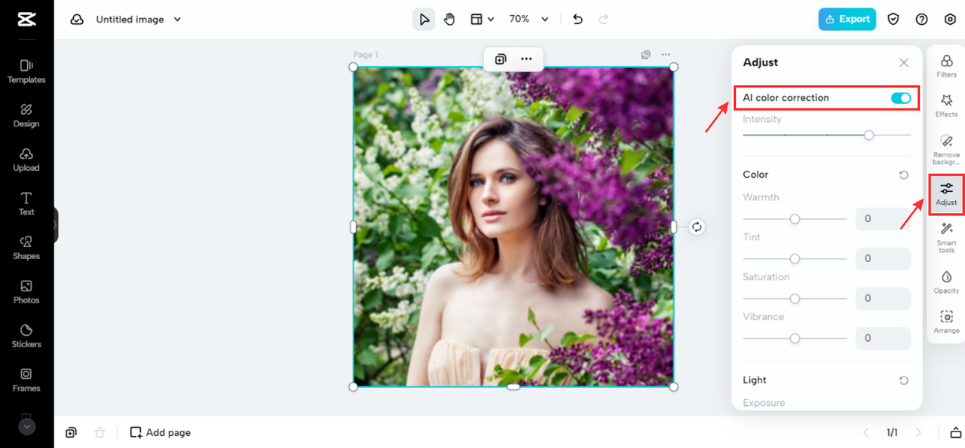This screenshot has height=448, width=965.
Task: Click the Intensity slider
Action: (x=827, y=135)
